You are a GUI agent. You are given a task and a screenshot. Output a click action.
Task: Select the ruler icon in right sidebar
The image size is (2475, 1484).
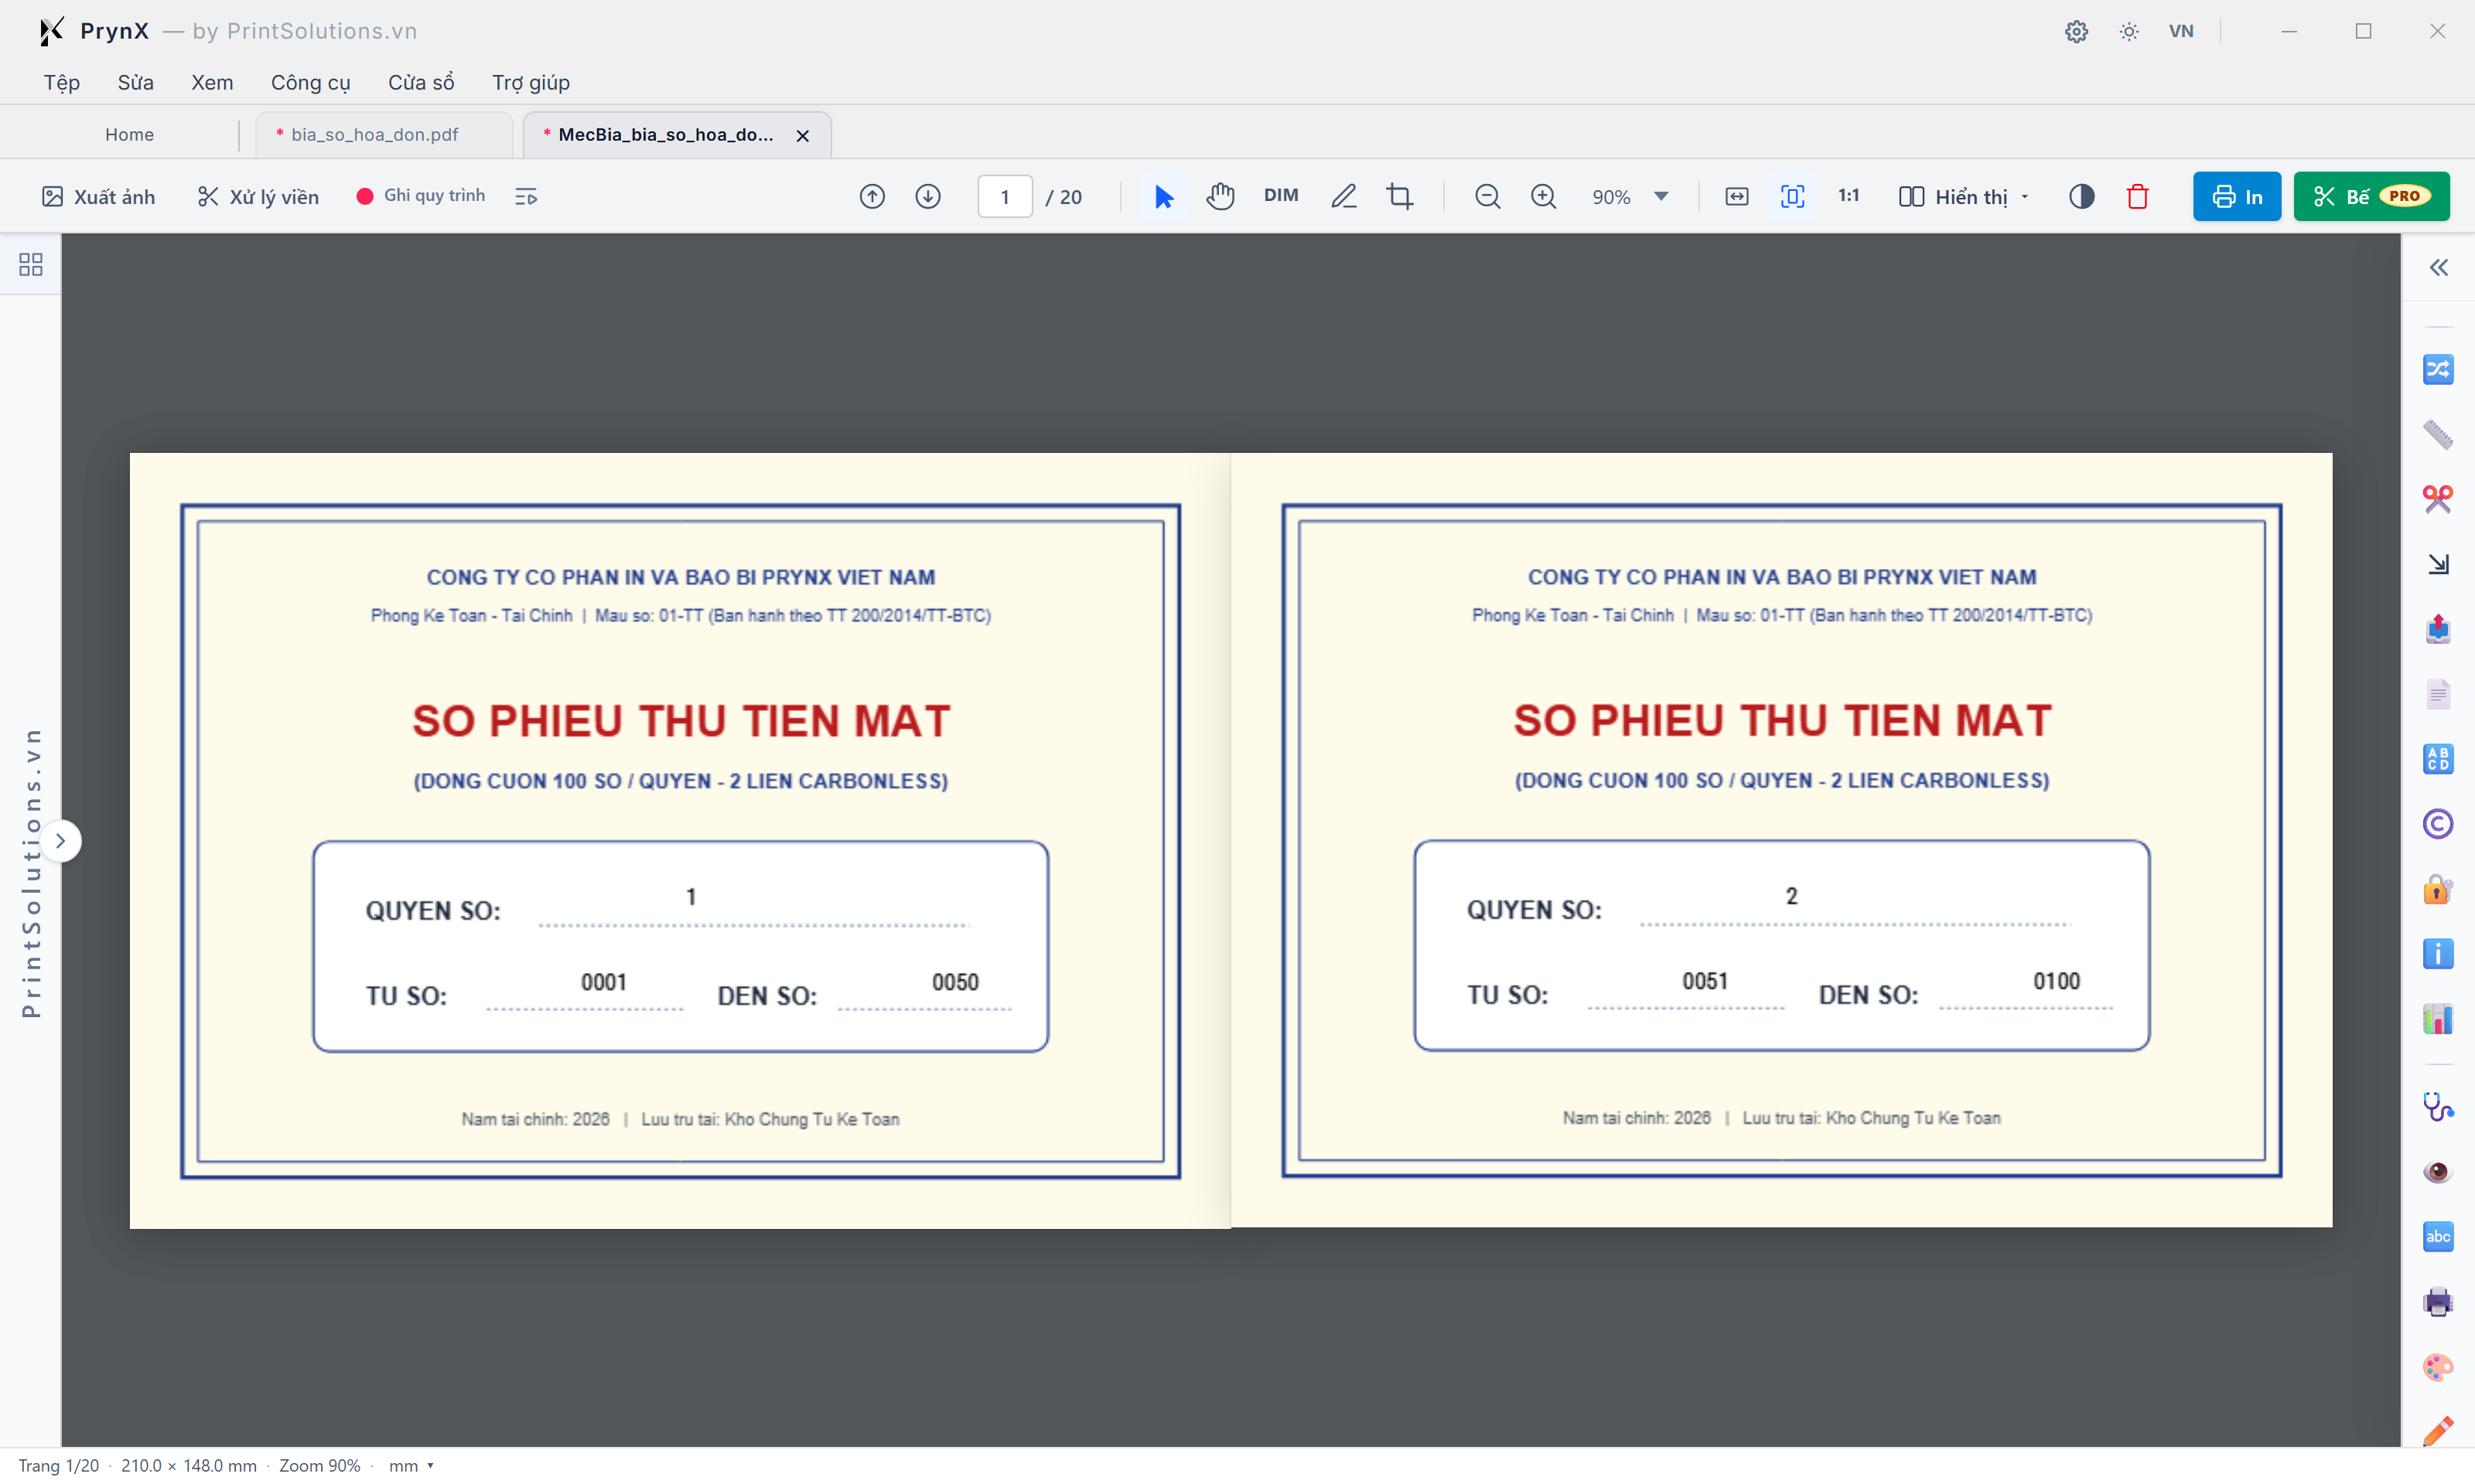tap(2438, 435)
